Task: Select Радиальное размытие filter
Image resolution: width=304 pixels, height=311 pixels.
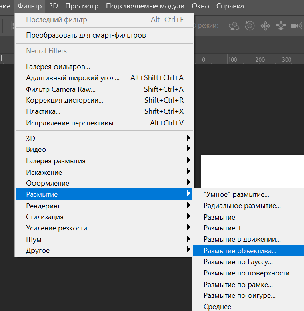Action: (248, 206)
